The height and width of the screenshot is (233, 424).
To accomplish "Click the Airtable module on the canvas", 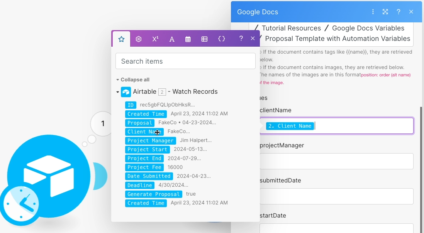I will pyautogui.click(x=49, y=176).
